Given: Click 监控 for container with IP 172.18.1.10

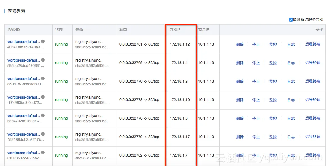Looking at the screenshot, I should (x=273, y=100).
